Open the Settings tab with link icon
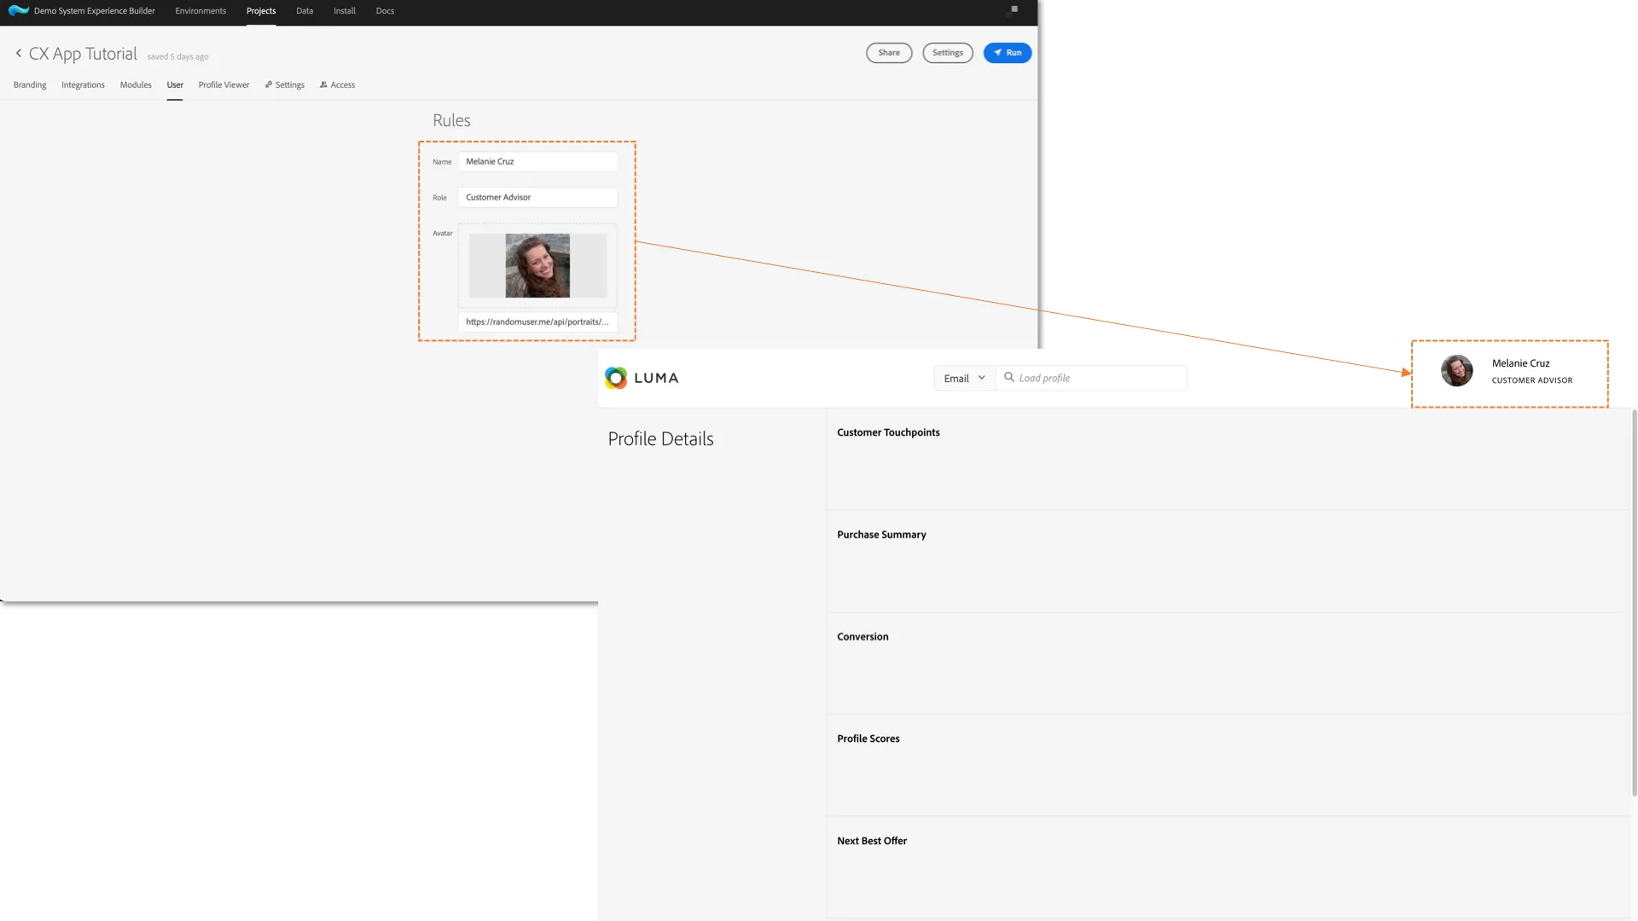The width and height of the screenshot is (1638, 921). pos(285,85)
